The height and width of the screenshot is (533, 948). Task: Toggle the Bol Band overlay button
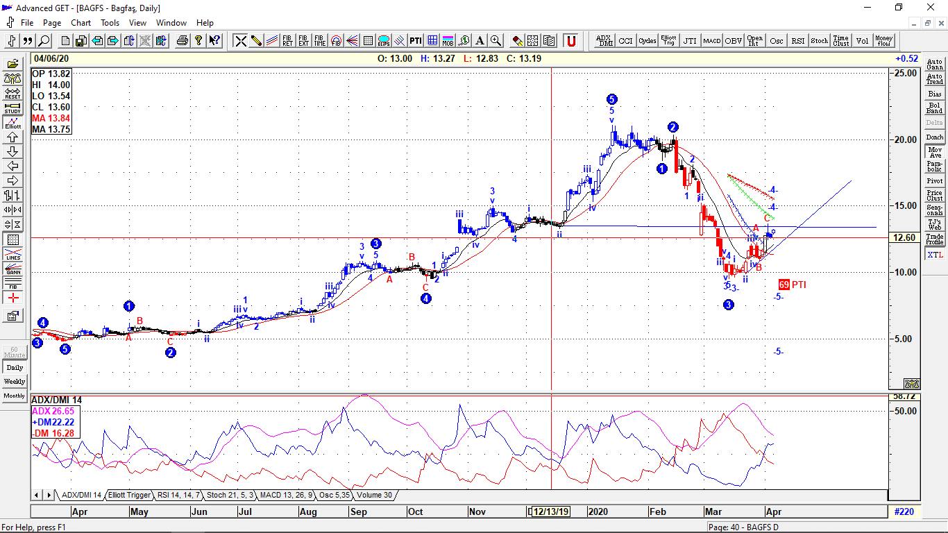(935, 108)
